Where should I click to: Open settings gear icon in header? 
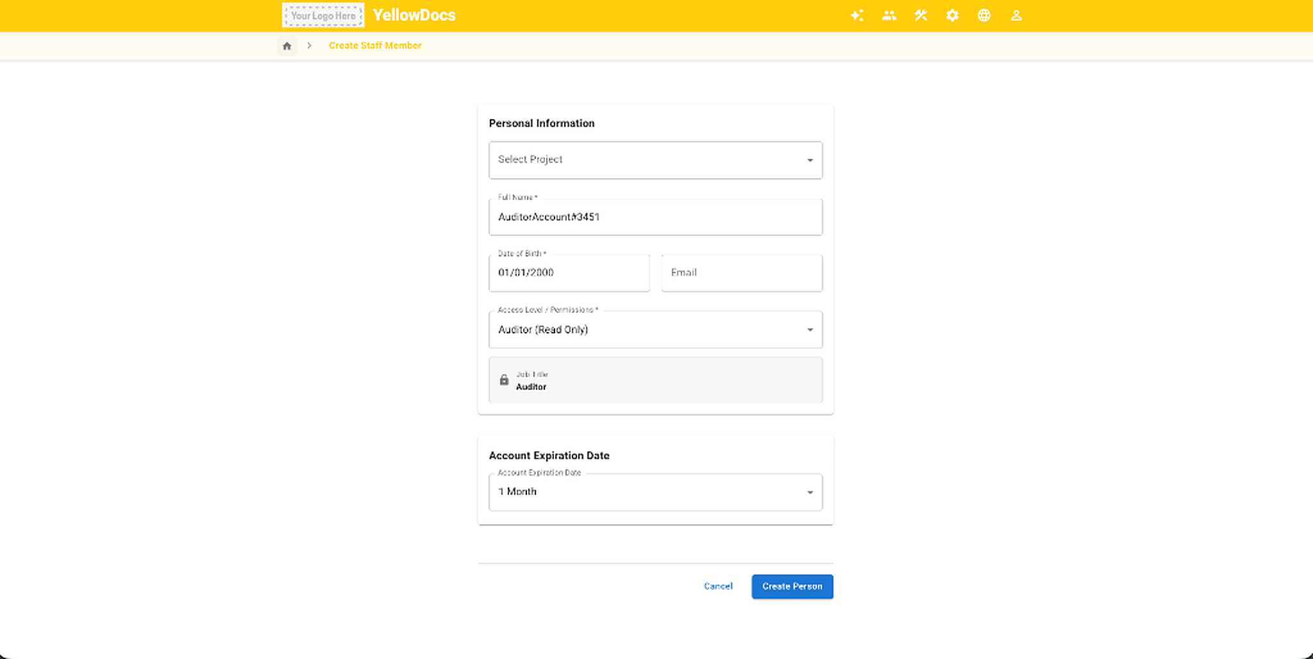[953, 15]
